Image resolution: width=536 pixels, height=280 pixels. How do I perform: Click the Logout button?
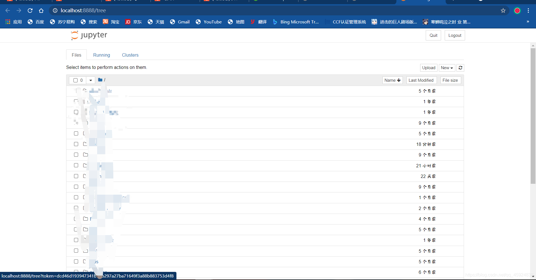pyautogui.click(x=455, y=35)
